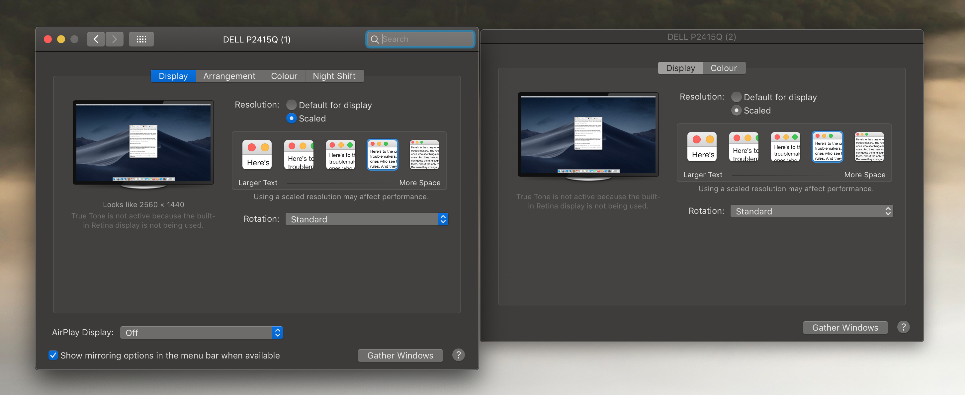Select Default for display radio in DELL (1)
The image size is (965, 395).
[291, 105]
